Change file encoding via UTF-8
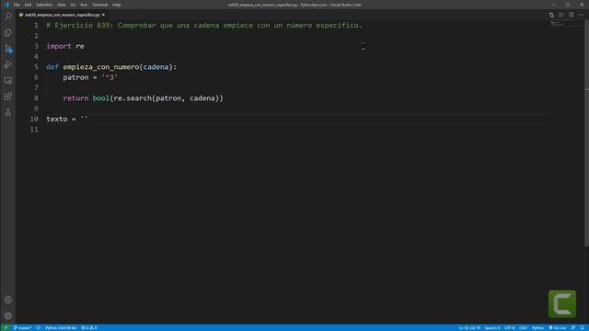589x331 pixels. (x=509, y=327)
